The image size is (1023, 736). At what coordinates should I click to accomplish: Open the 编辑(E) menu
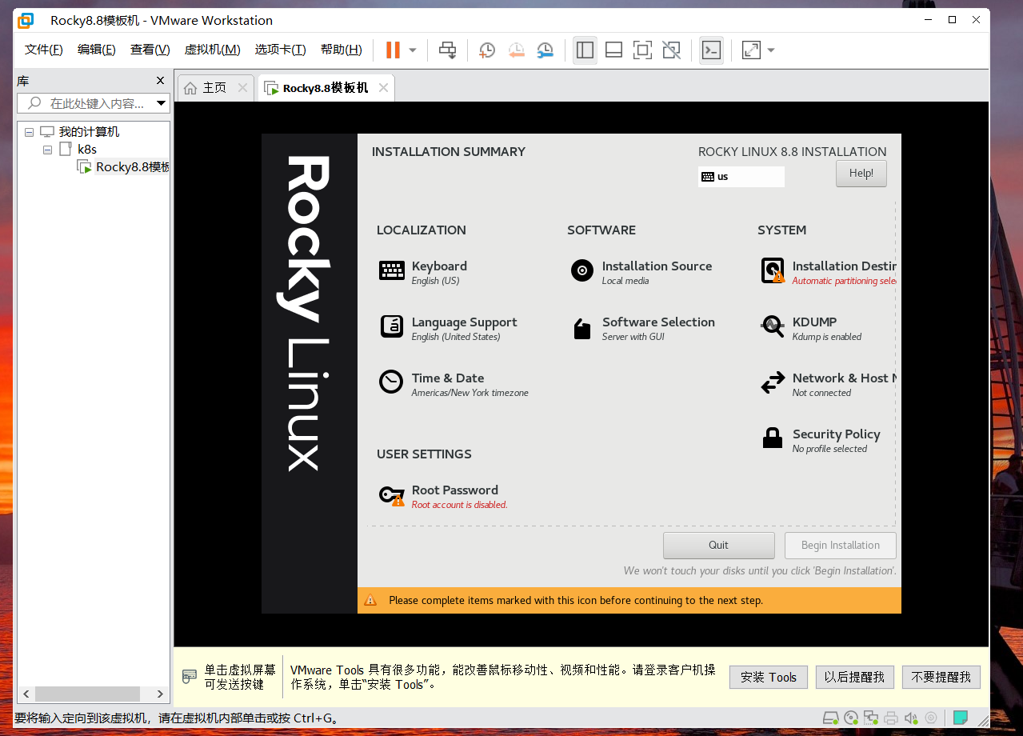(97, 50)
